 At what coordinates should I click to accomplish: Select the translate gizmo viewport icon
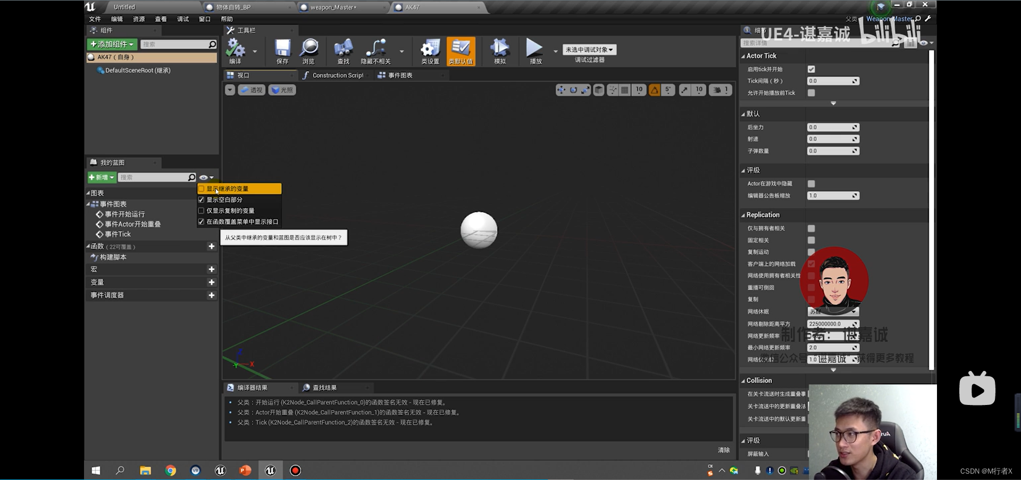coord(561,90)
